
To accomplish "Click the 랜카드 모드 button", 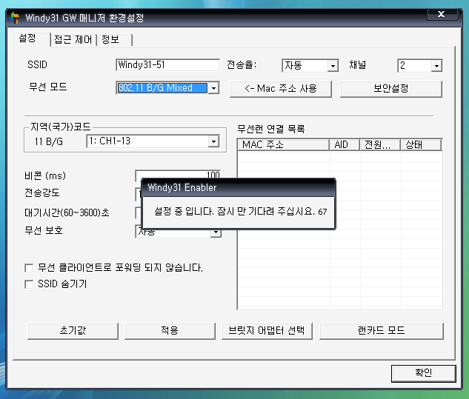I will (382, 331).
